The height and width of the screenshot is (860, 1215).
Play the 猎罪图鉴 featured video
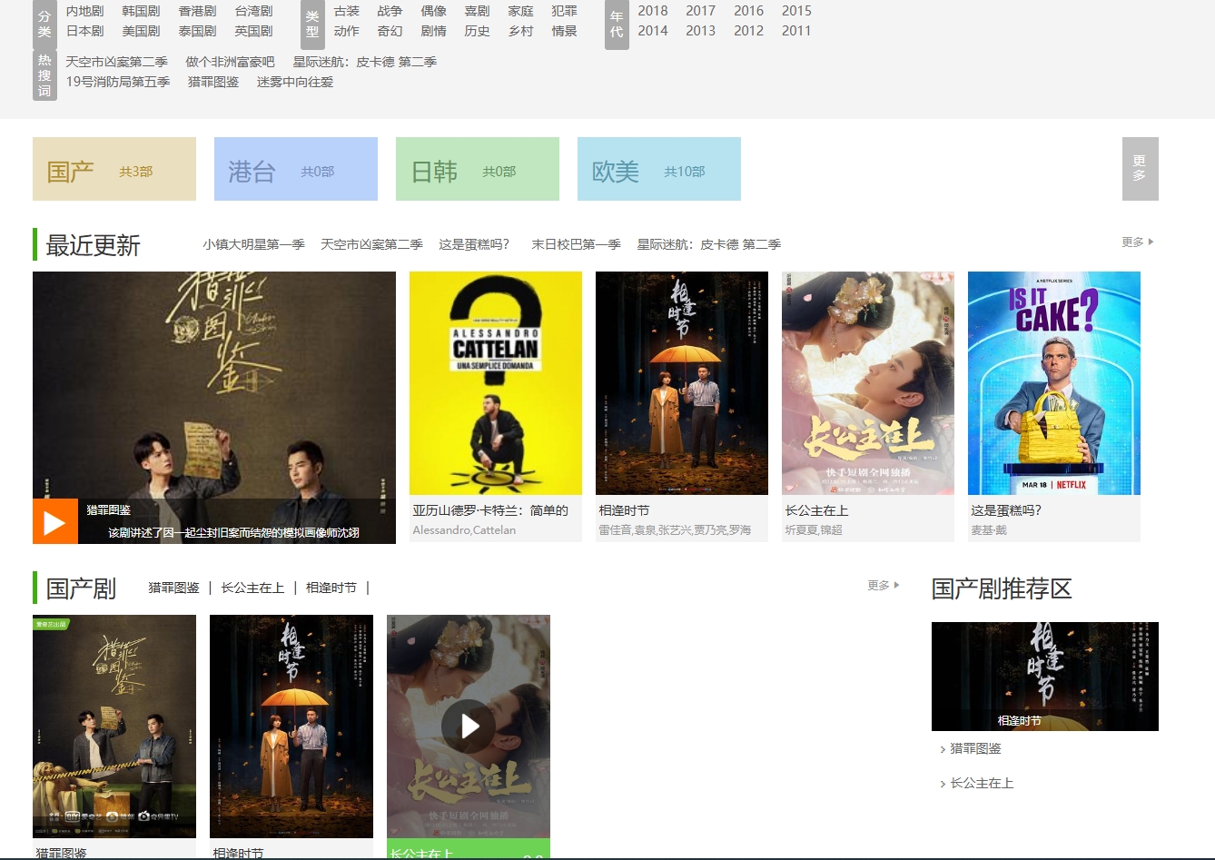click(54, 521)
